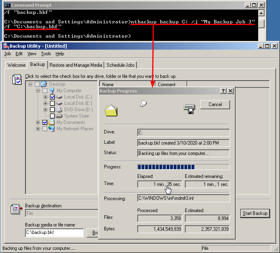Switch to the Welcome tab
Viewport: 280px width, 253px height.
click(16, 65)
